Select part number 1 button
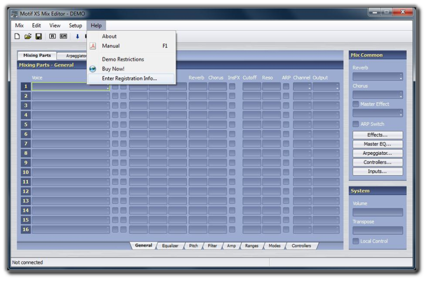Screen dimensions: 428x282 pos(26,87)
